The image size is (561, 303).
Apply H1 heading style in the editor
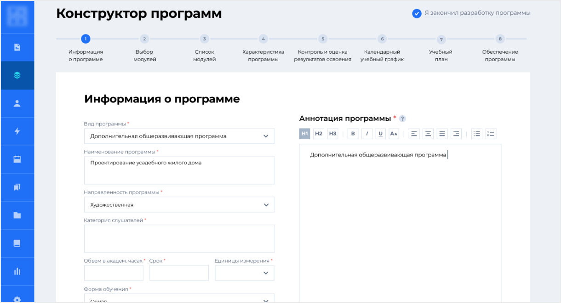[304, 134]
